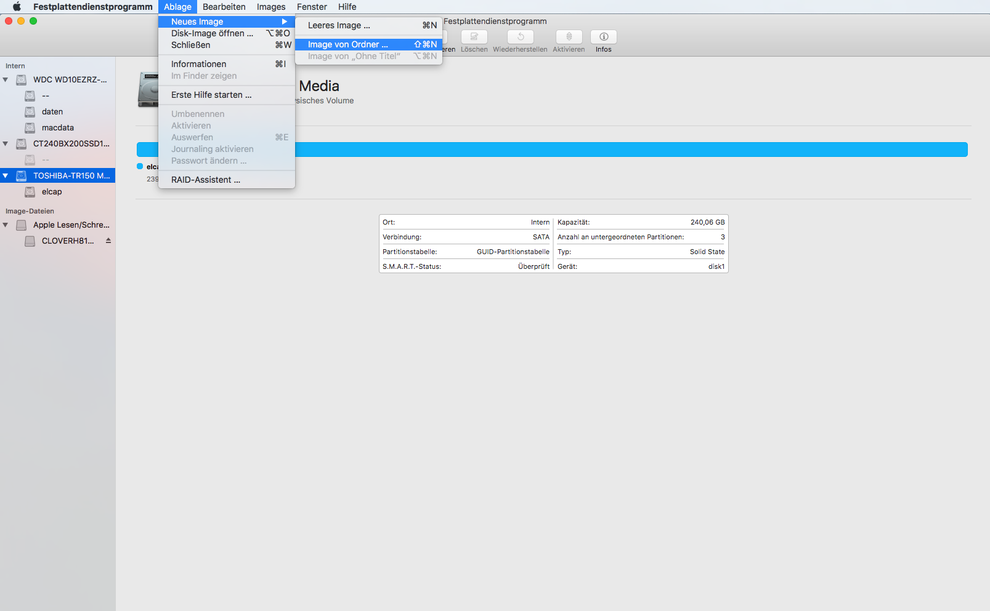
Task: Click the capacity value 240,06 GB
Action: pyautogui.click(x=707, y=222)
